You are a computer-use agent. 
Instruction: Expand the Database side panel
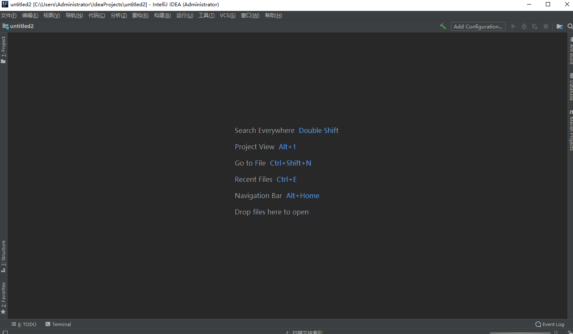click(x=570, y=87)
